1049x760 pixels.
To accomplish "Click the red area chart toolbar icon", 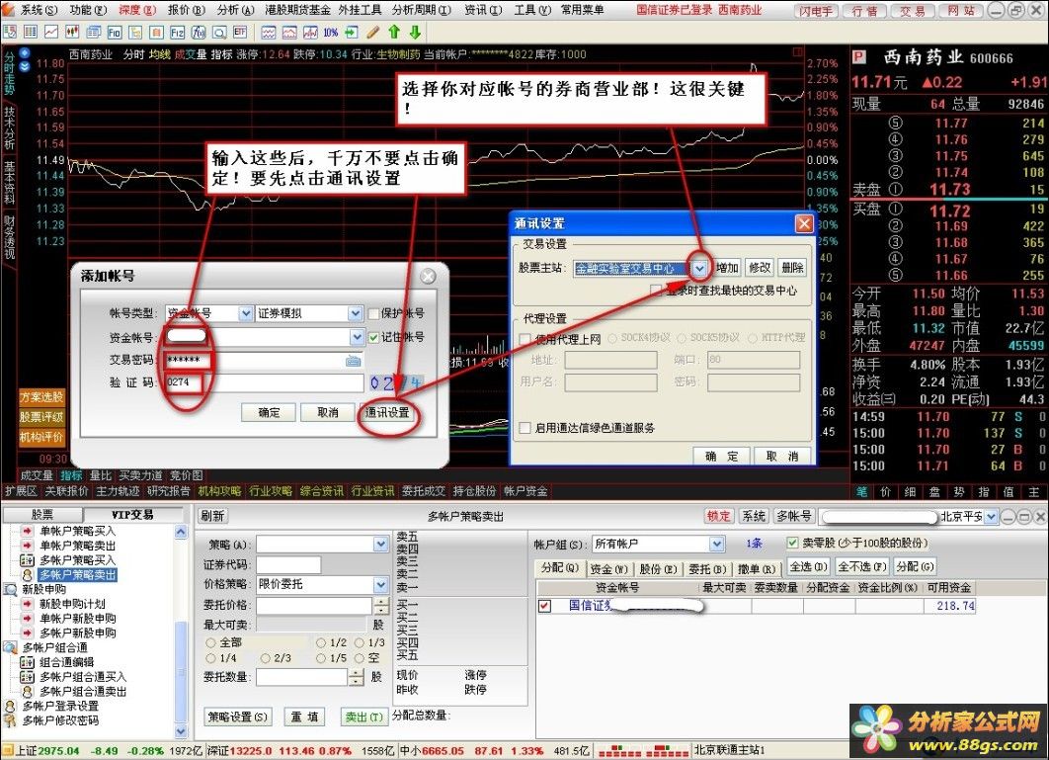I will pos(289,32).
